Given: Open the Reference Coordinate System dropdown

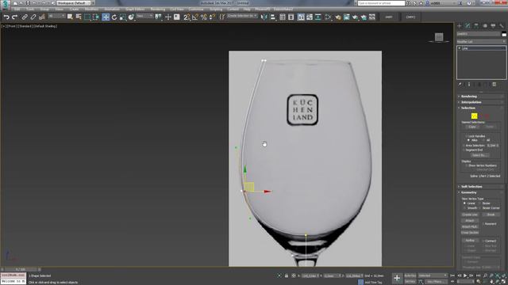Looking at the screenshot, I should tap(144, 16).
